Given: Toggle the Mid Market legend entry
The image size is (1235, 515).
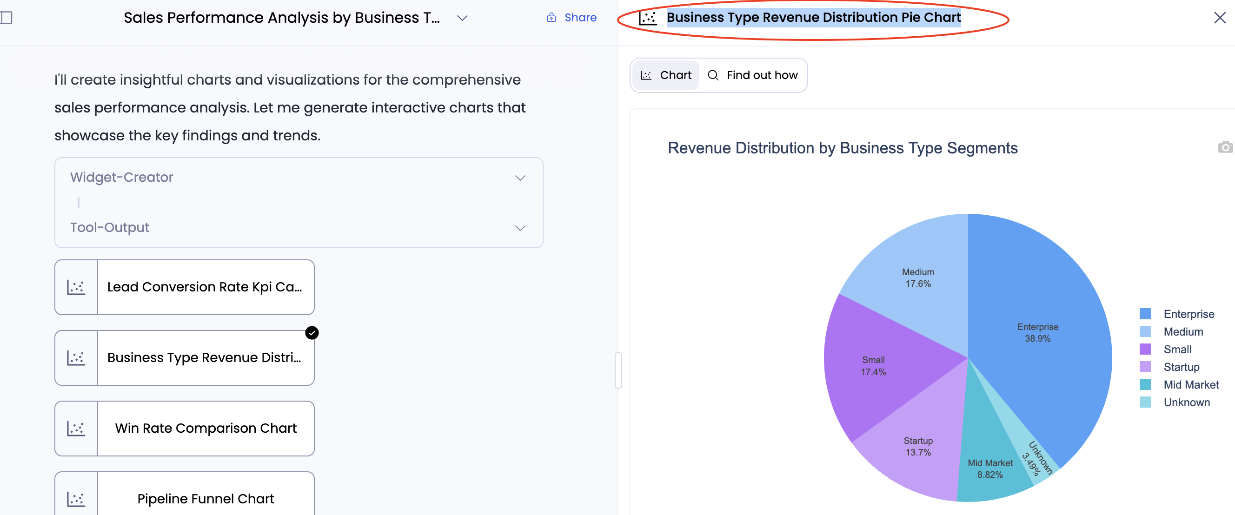Looking at the screenshot, I should coord(1191,384).
